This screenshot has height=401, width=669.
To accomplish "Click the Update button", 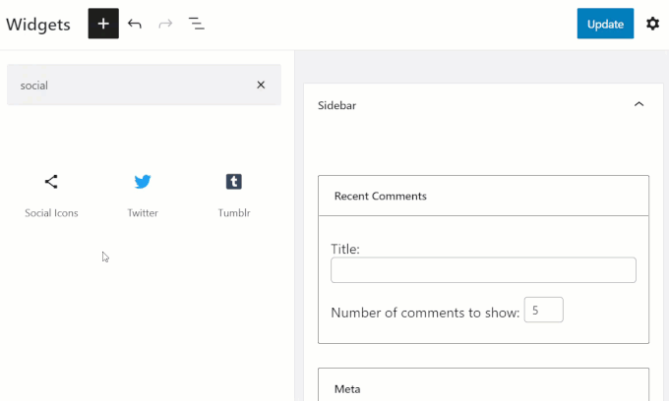I will coord(605,24).
